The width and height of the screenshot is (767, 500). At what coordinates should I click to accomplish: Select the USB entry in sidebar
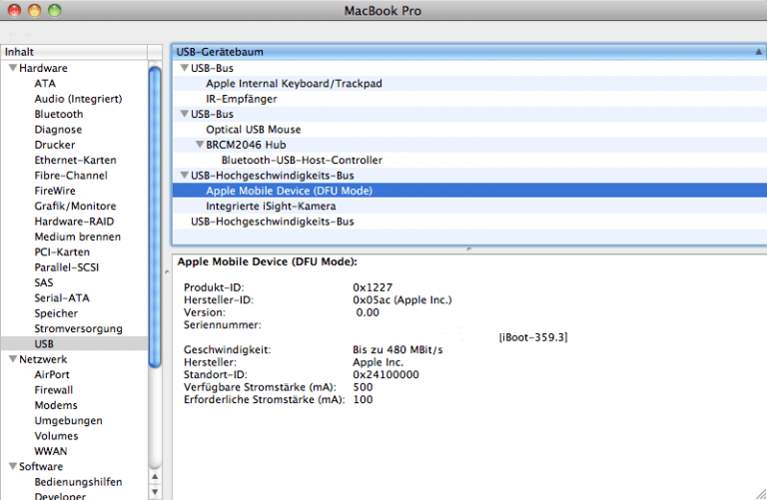pyautogui.click(x=74, y=343)
